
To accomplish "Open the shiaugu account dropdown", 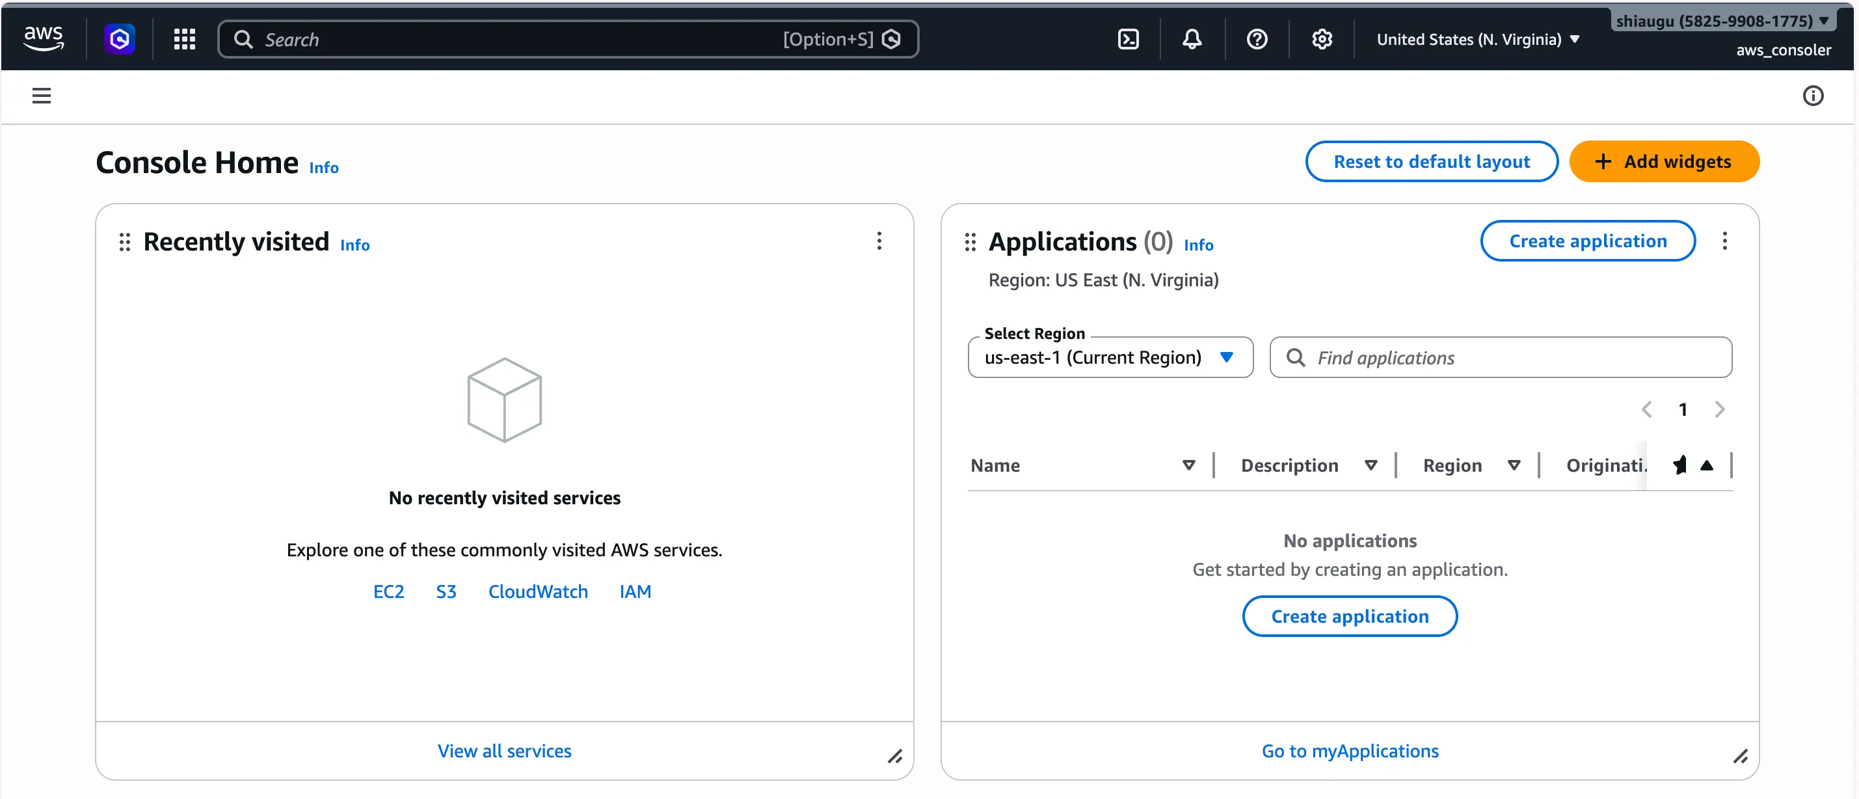I will (x=1722, y=21).
